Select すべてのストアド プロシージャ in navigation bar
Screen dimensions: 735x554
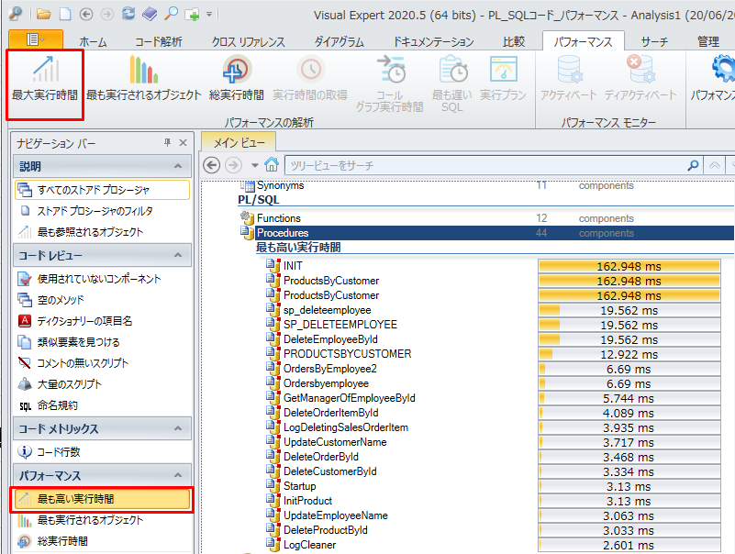tap(102, 190)
